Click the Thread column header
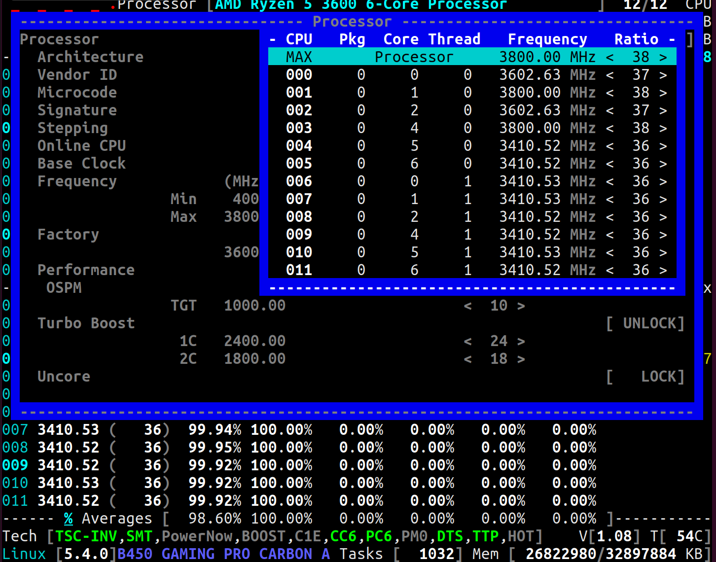The width and height of the screenshot is (716, 562). (x=454, y=39)
